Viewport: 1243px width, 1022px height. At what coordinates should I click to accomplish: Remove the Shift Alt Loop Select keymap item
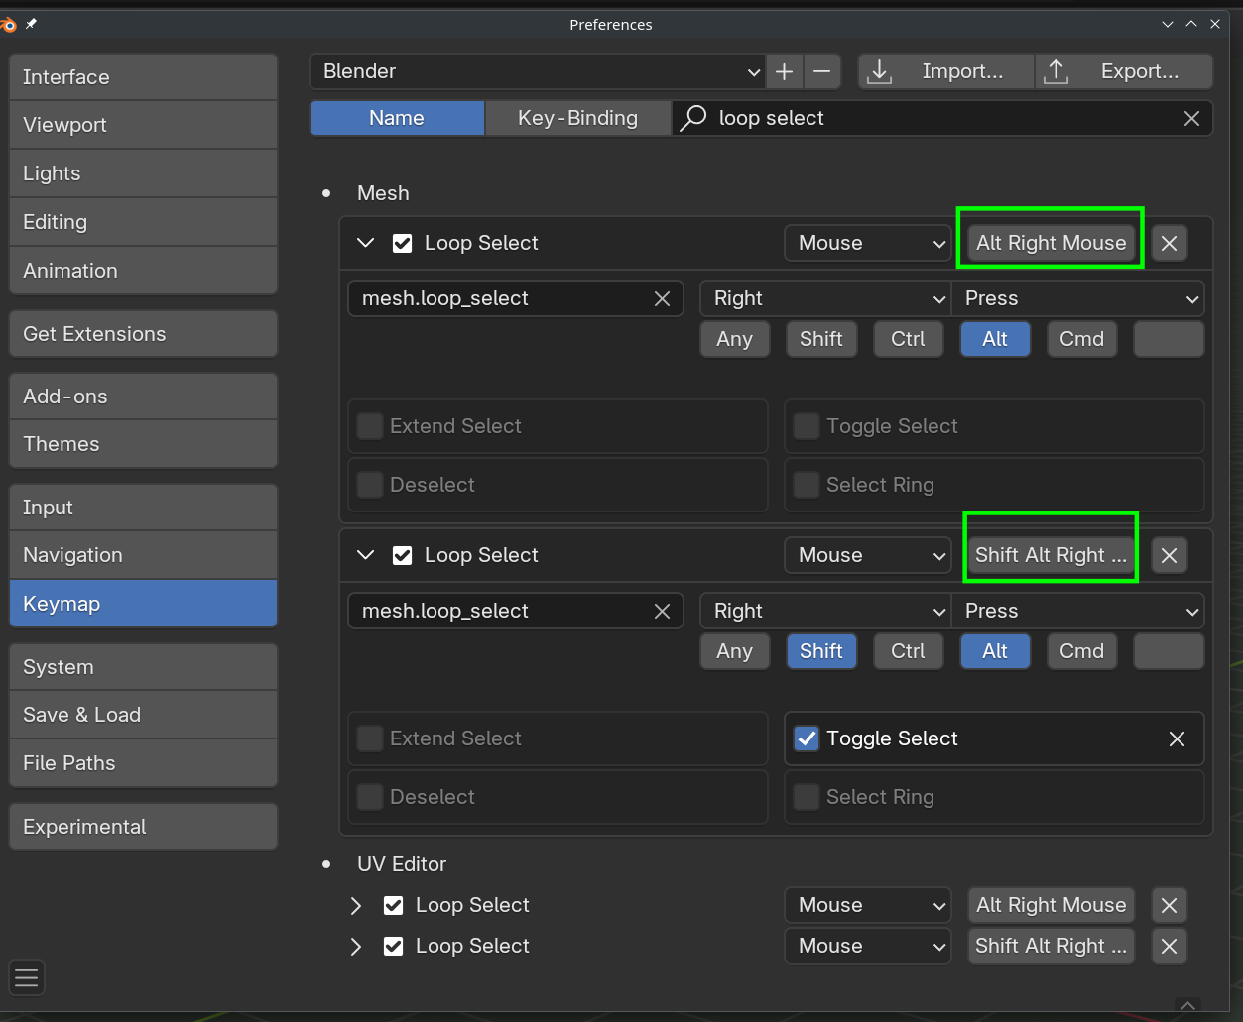pyautogui.click(x=1169, y=555)
